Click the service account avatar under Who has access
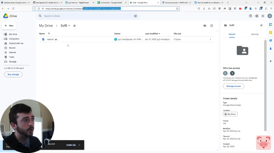 click(232, 73)
